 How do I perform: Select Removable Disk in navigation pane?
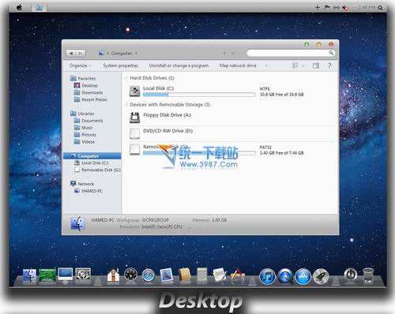(x=97, y=170)
